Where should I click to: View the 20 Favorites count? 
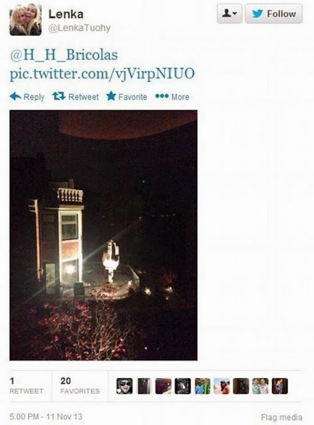80,386
